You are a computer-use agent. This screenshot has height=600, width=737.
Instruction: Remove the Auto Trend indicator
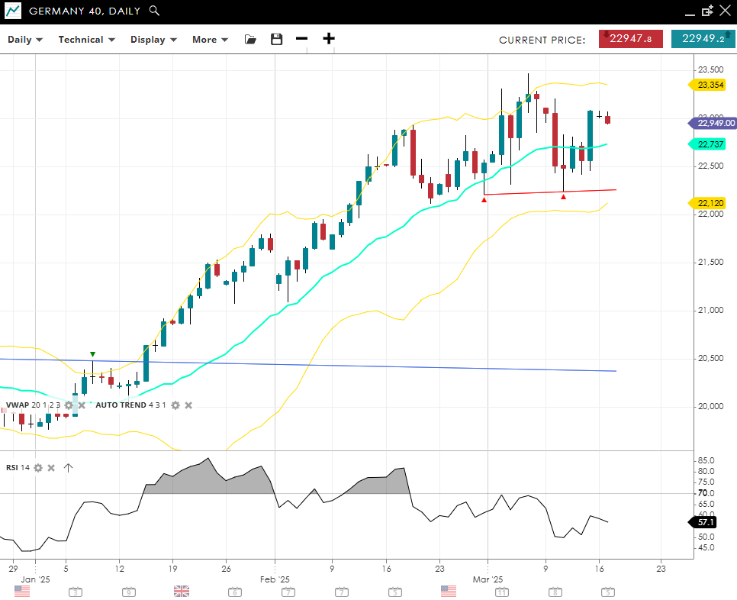pyautogui.click(x=188, y=405)
